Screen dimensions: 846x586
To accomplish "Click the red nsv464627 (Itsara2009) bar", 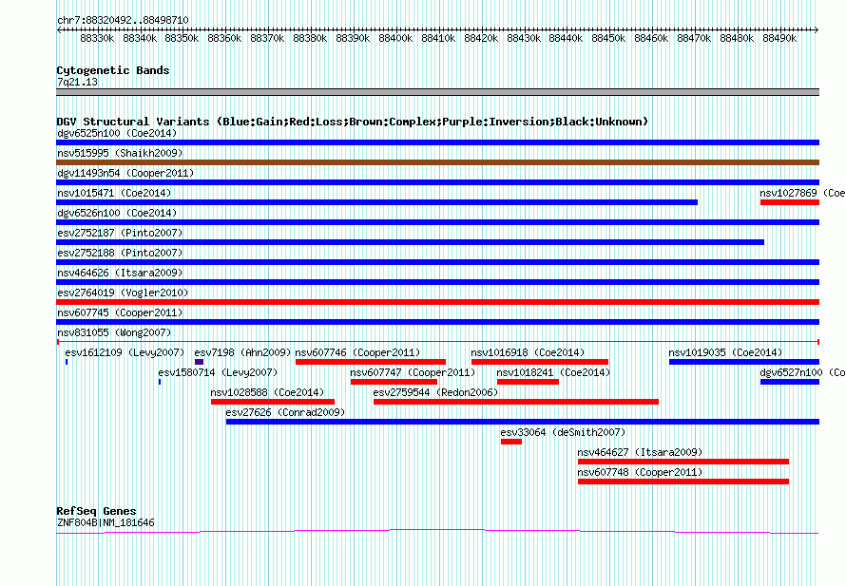I will click(x=683, y=462).
